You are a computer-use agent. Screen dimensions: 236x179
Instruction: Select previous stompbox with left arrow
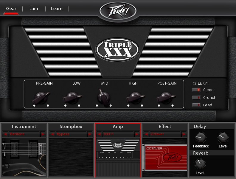tap(52, 134)
